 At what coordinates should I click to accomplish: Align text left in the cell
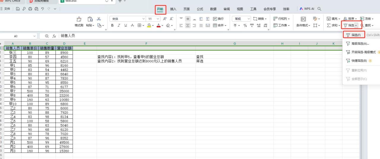point(181,25)
